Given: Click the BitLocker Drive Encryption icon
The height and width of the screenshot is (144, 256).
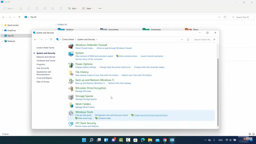Looking at the screenshot, I should point(71,89).
